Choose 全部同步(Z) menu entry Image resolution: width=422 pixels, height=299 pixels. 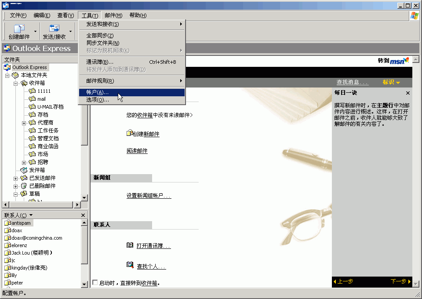coord(132,36)
